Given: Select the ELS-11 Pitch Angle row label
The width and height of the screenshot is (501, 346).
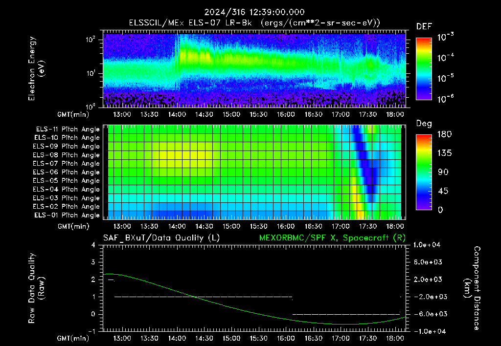Looking at the screenshot, I should point(68,130).
